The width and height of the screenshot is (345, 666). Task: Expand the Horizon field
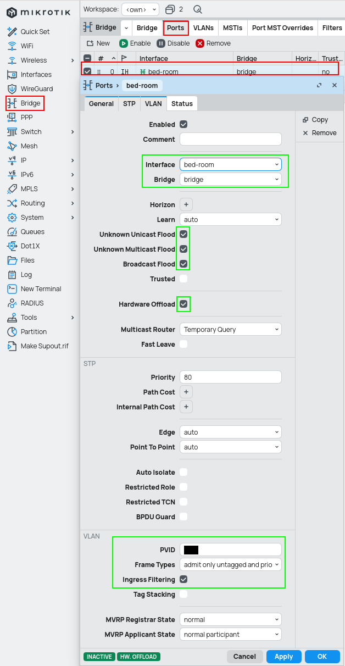[186, 205]
